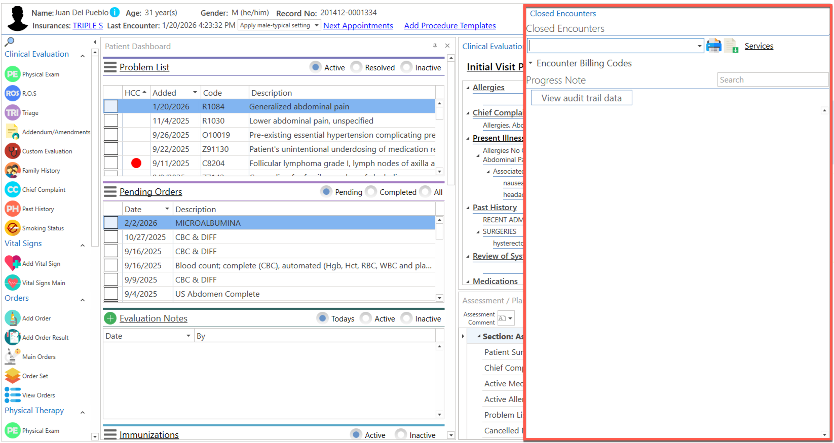Check the MICROALBUMINA order checkbox
The image size is (834, 443).
[111, 223]
